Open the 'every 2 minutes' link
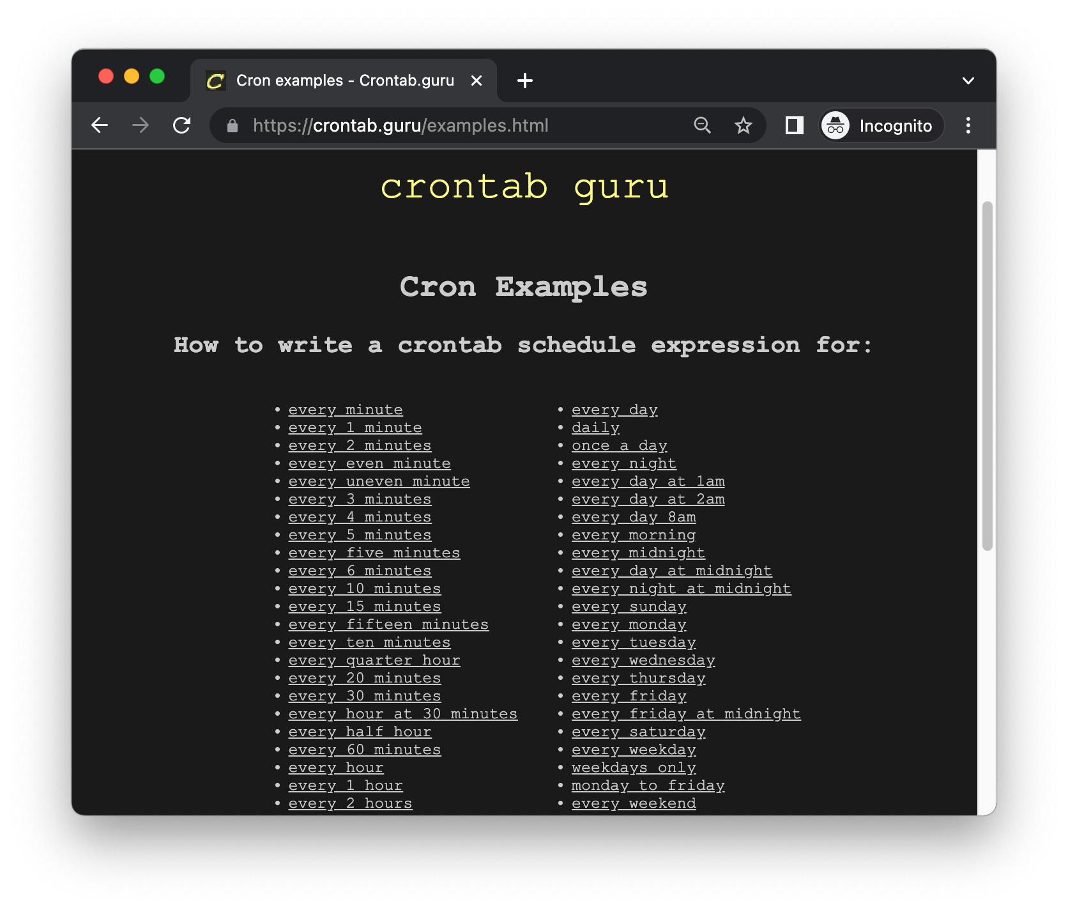The image size is (1068, 910). (360, 445)
